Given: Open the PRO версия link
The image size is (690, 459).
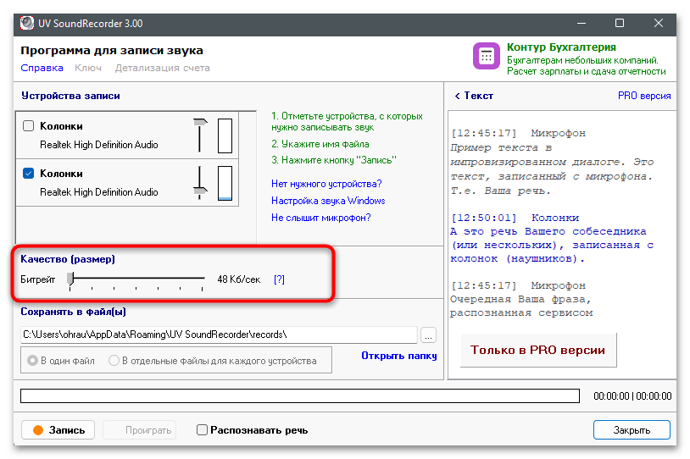Looking at the screenshot, I should (644, 96).
